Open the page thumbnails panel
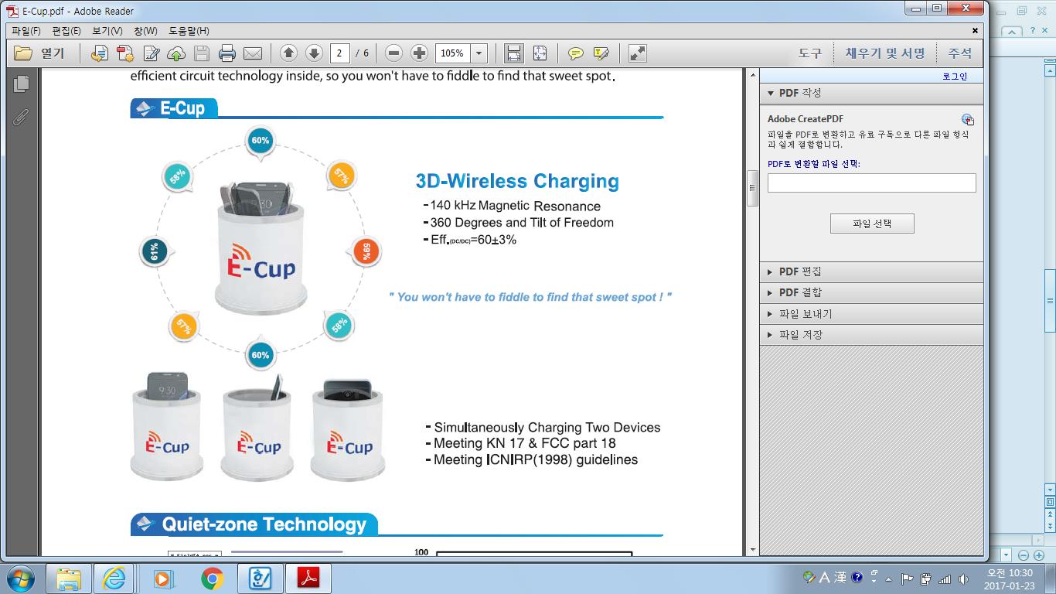The image size is (1056, 594). (21, 84)
